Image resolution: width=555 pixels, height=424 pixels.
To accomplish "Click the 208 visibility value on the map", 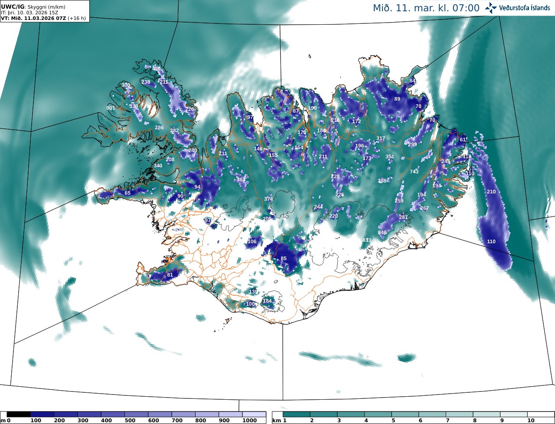I will click(170, 160).
